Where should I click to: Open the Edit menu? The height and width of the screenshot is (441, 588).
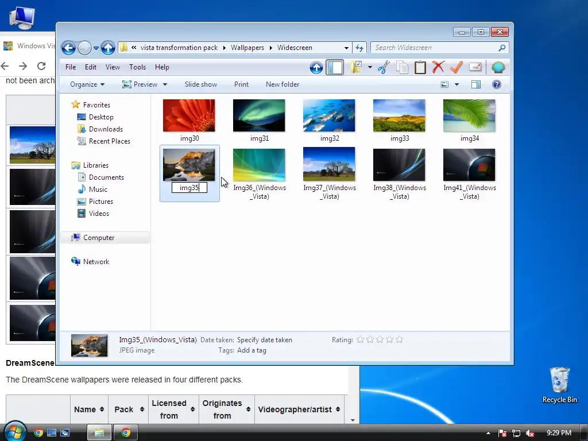[90, 67]
